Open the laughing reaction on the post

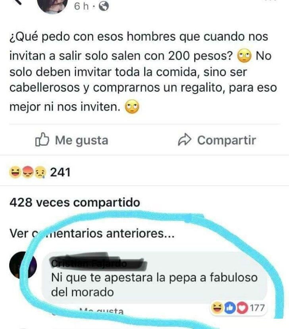click(x=15, y=172)
